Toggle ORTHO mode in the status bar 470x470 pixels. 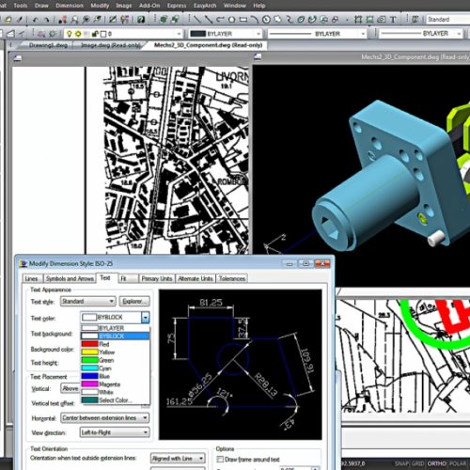click(x=437, y=463)
